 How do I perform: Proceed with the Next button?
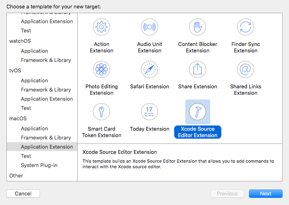pos(266,193)
